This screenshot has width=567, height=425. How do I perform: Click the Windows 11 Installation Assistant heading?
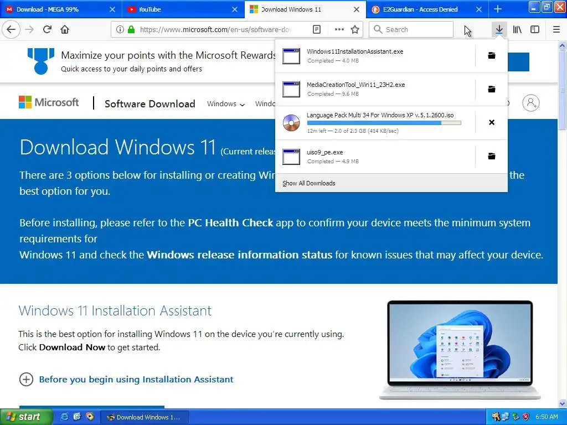pos(115,310)
